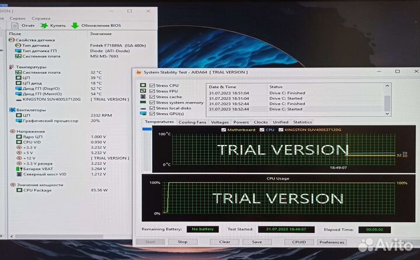Toggle the Stress GPU(s) checkbox
This screenshot has height=260, width=420.
coord(152,113)
